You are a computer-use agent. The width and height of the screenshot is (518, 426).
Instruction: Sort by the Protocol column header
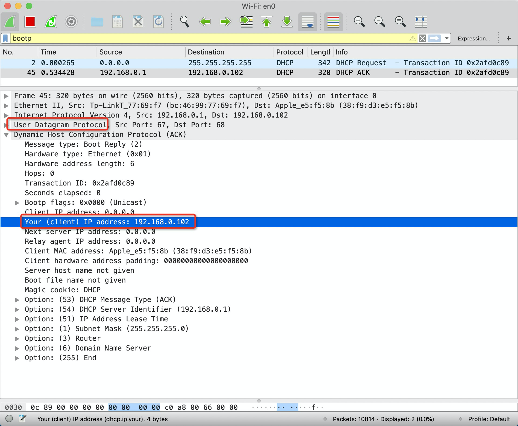(289, 52)
